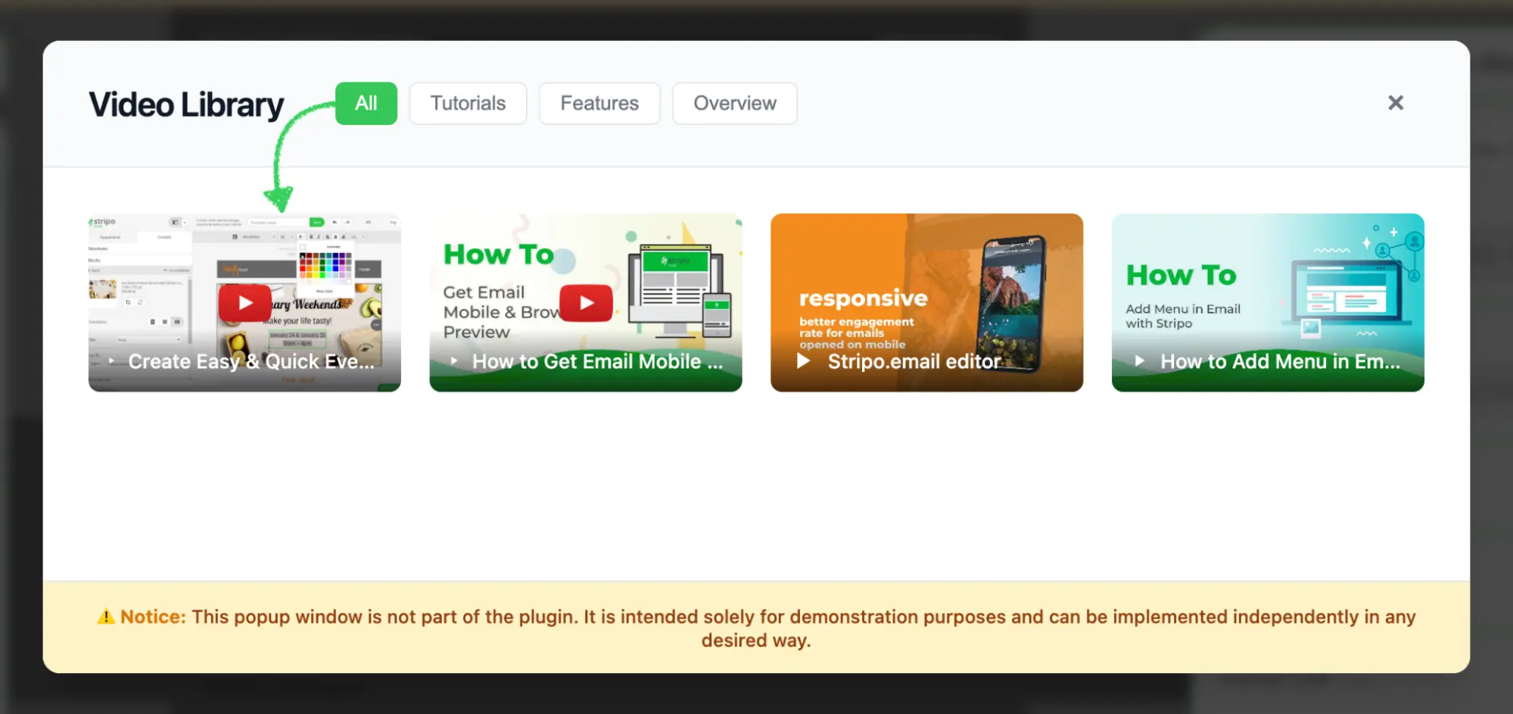Click the small play icon beside How to Get Email
The image size is (1513, 714).
(x=454, y=361)
